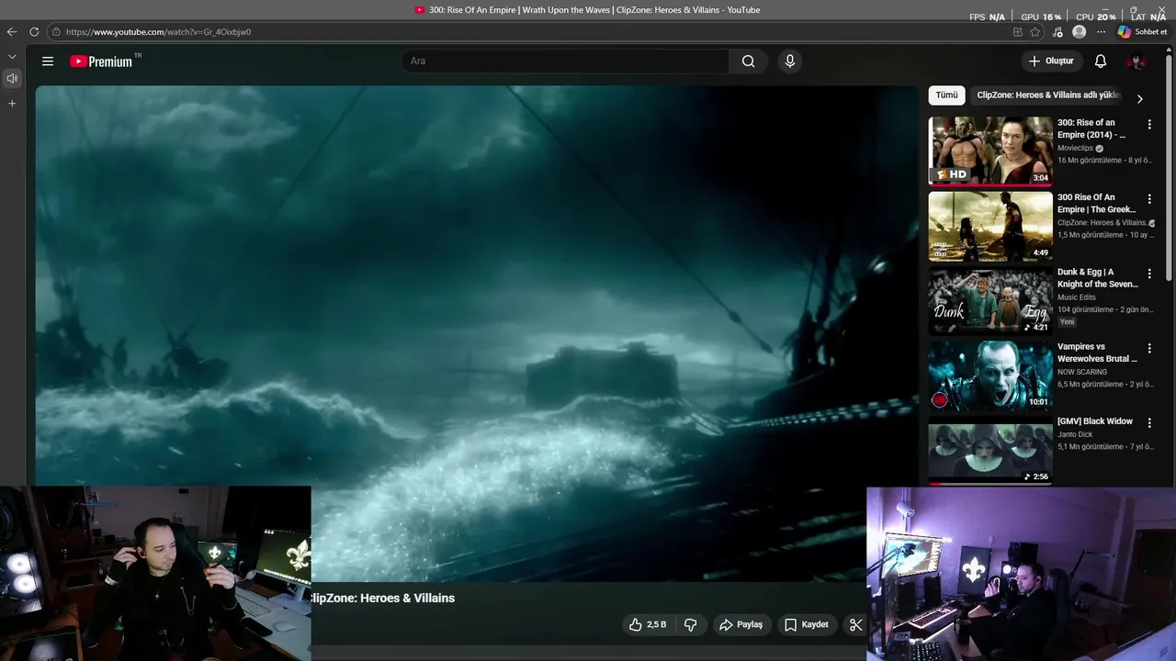Open options for Vampires vs Werewolves video

[x=1148, y=348]
